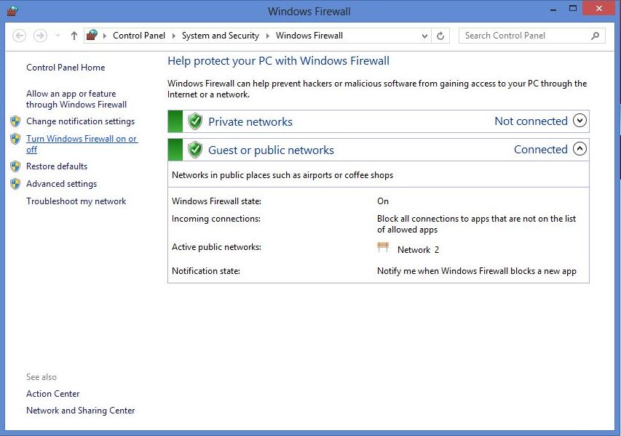This screenshot has height=436, width=621.
Task: Click the search magnifier icon
Action: tap(596, 36)
